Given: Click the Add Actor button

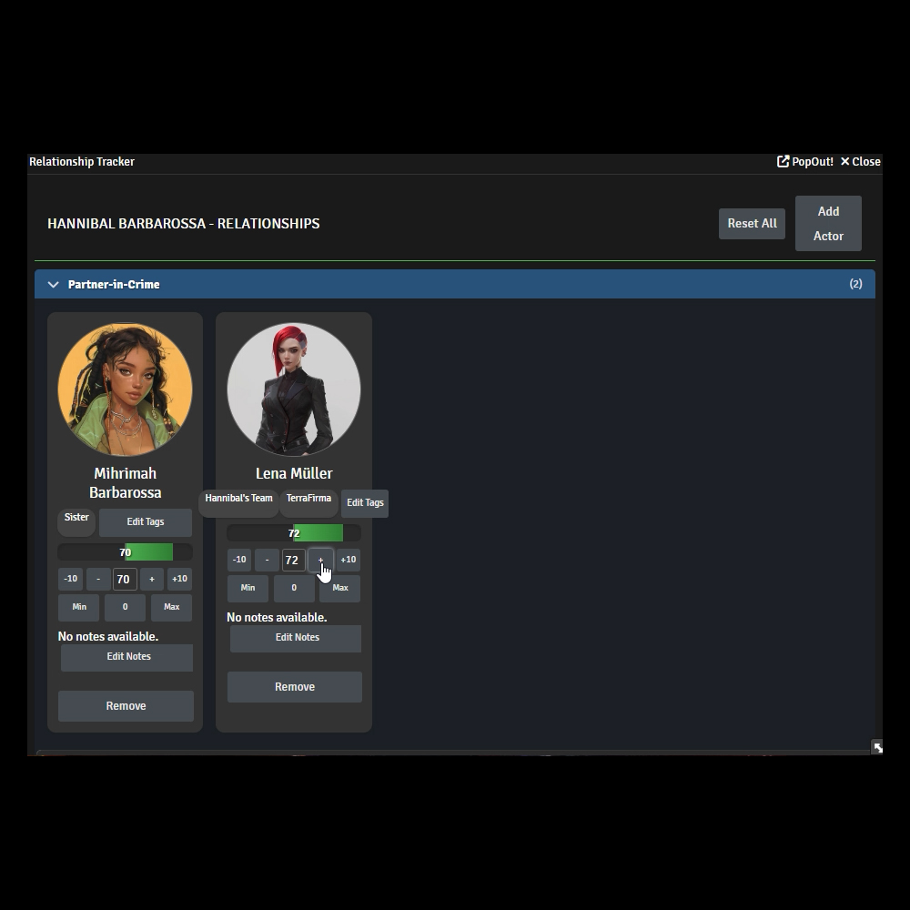Looking at the screenshot, I should 828,224.
